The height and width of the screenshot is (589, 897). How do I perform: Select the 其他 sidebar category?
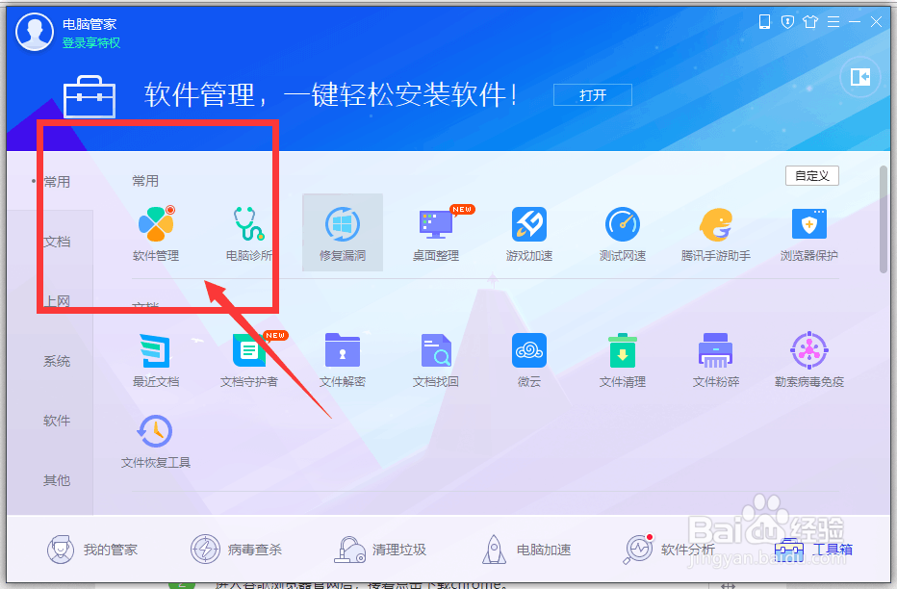pyautogui.click(x=57, y=480)
